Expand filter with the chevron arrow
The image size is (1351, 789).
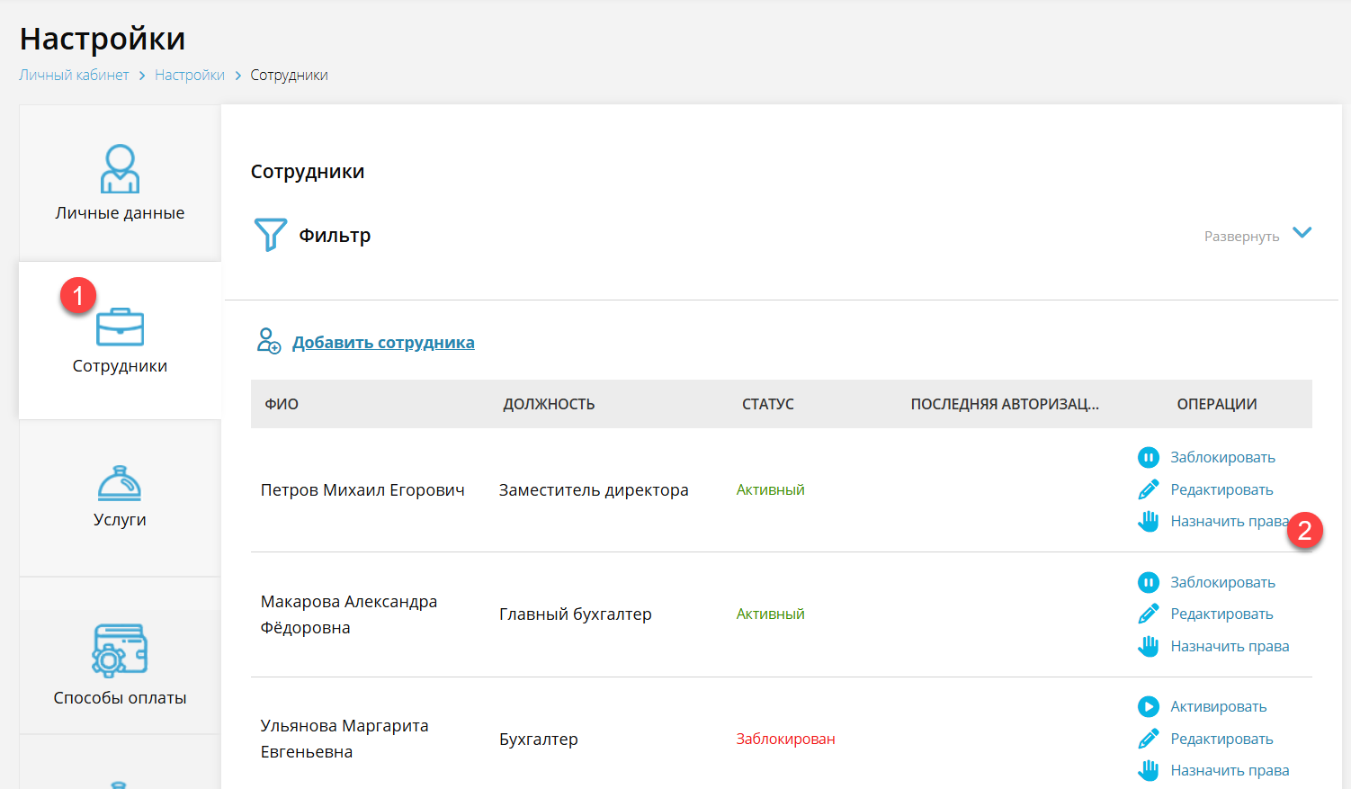(x=1302, y=233)
